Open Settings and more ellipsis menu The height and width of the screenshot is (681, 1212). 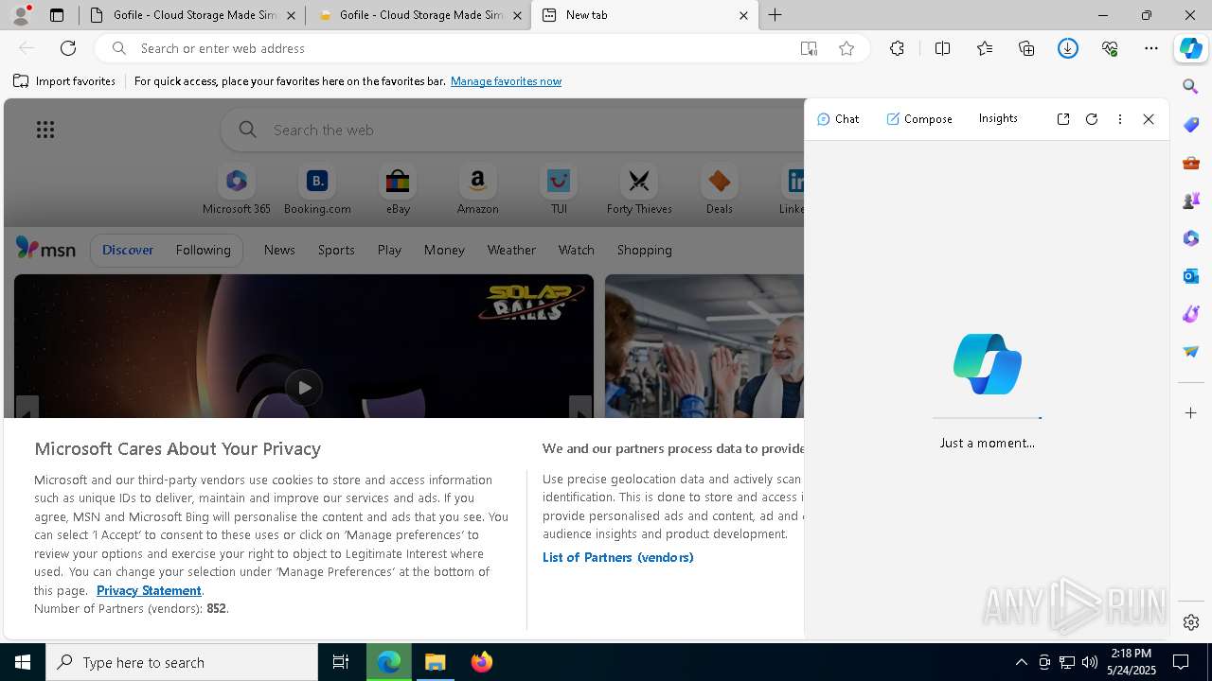(x=1151, y=48)
